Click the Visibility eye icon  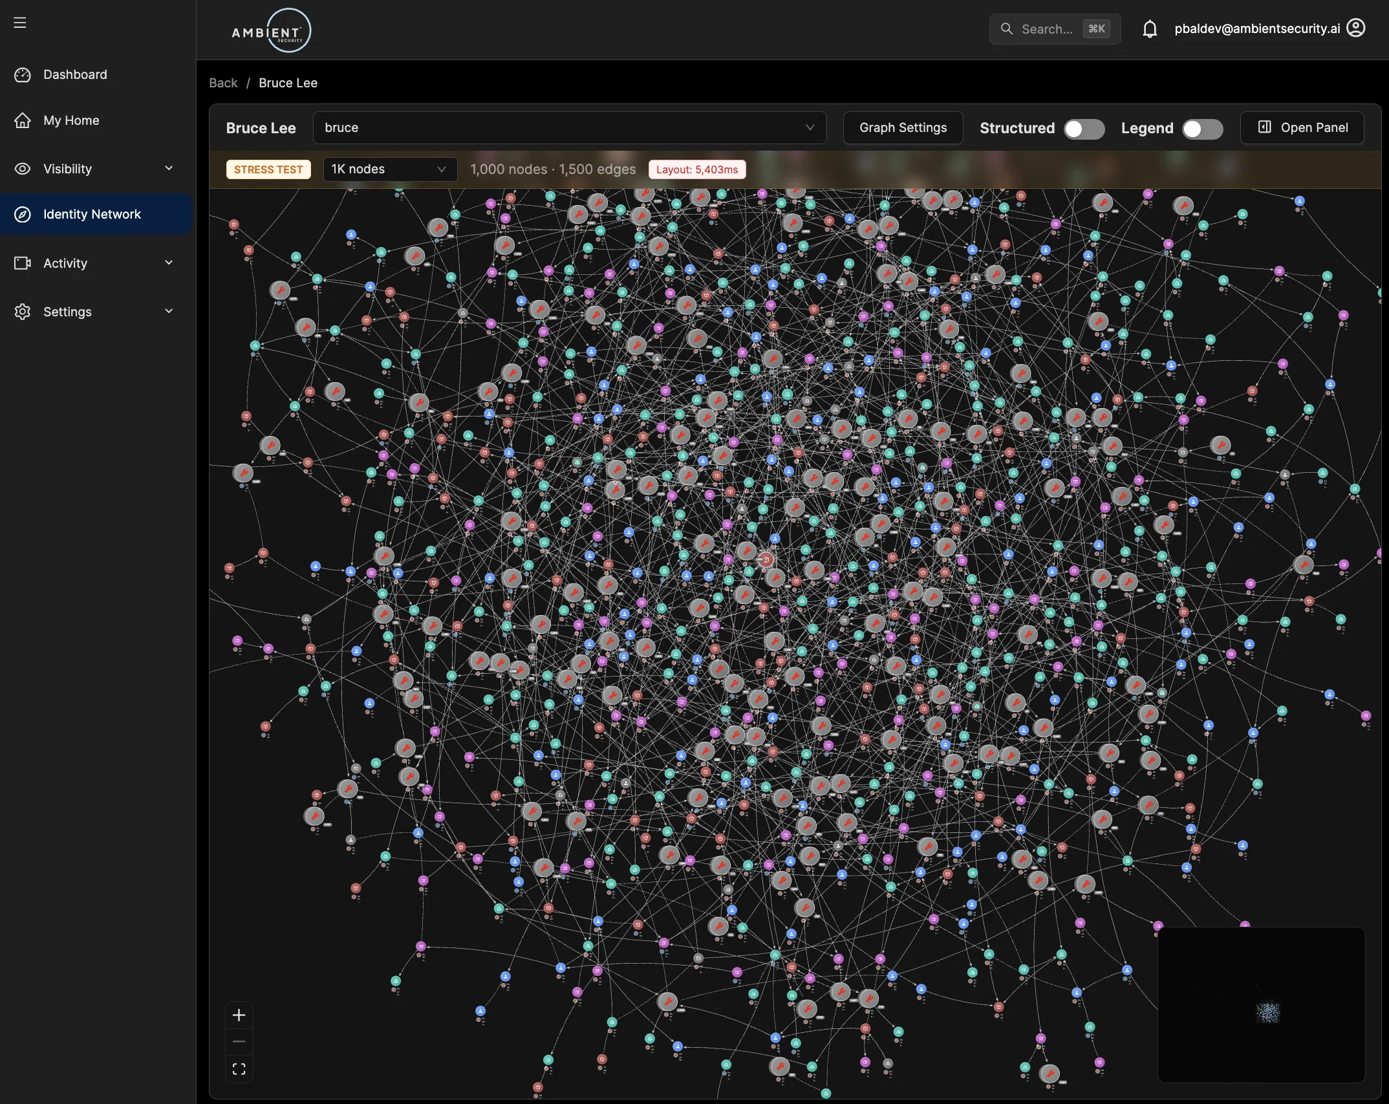(23, 169)
